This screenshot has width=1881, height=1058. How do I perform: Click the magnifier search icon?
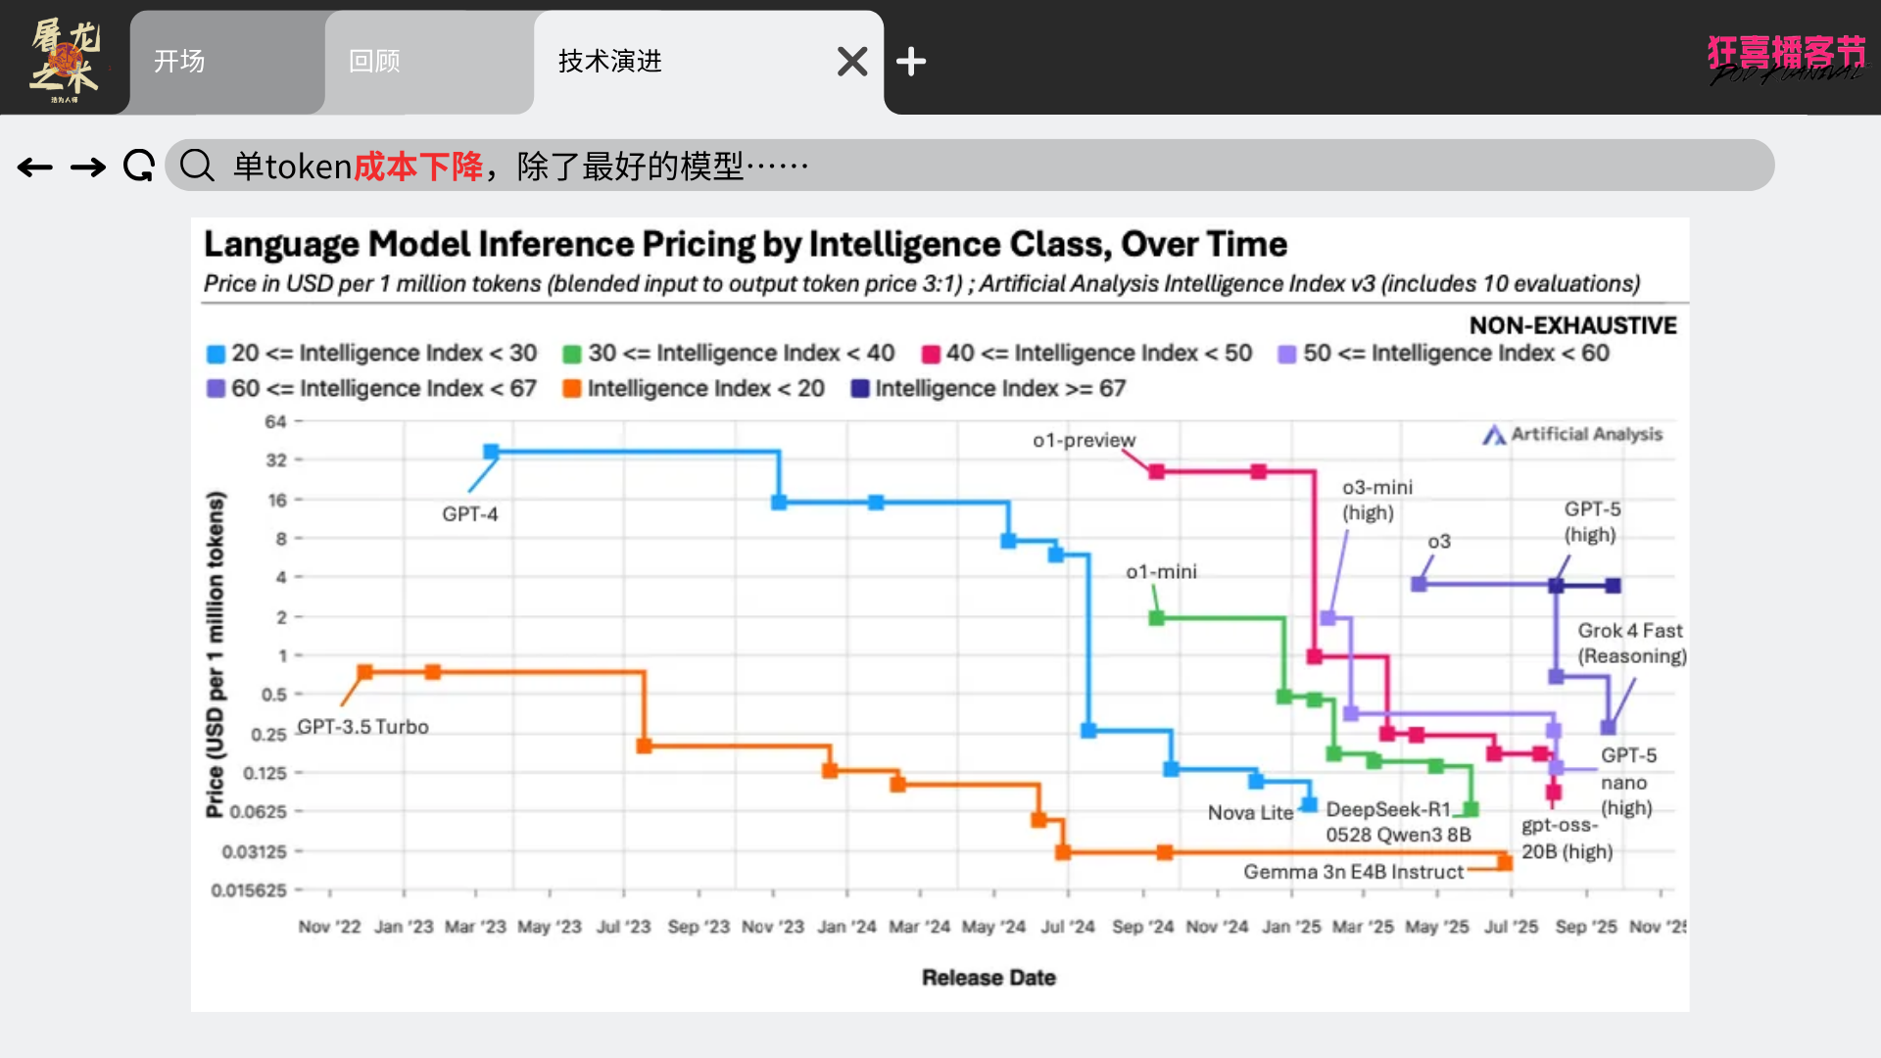pos(197,166)
